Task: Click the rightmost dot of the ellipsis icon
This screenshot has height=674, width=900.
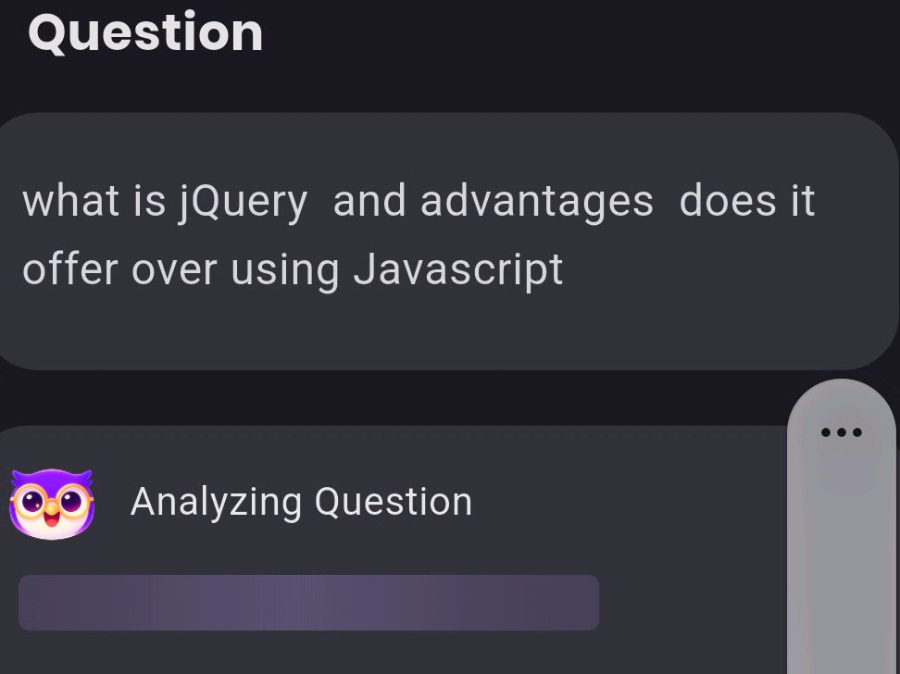Action: 858,431
